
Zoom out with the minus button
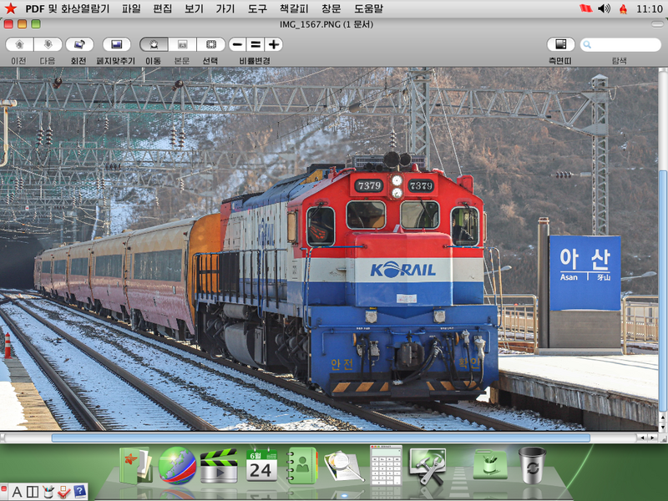238,44
